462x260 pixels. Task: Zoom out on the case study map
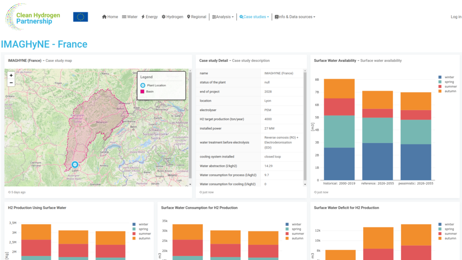pyautogui.click(x=11, y=83)
